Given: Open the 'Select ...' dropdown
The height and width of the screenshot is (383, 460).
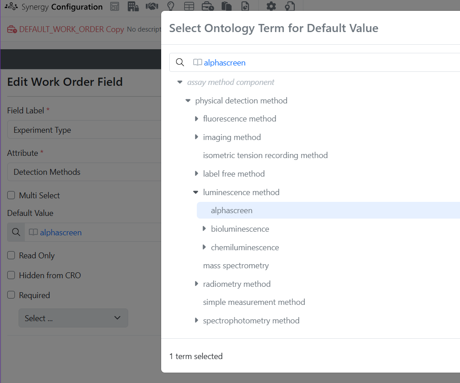Looking at the screenshot, I should (x=73, y=318).
